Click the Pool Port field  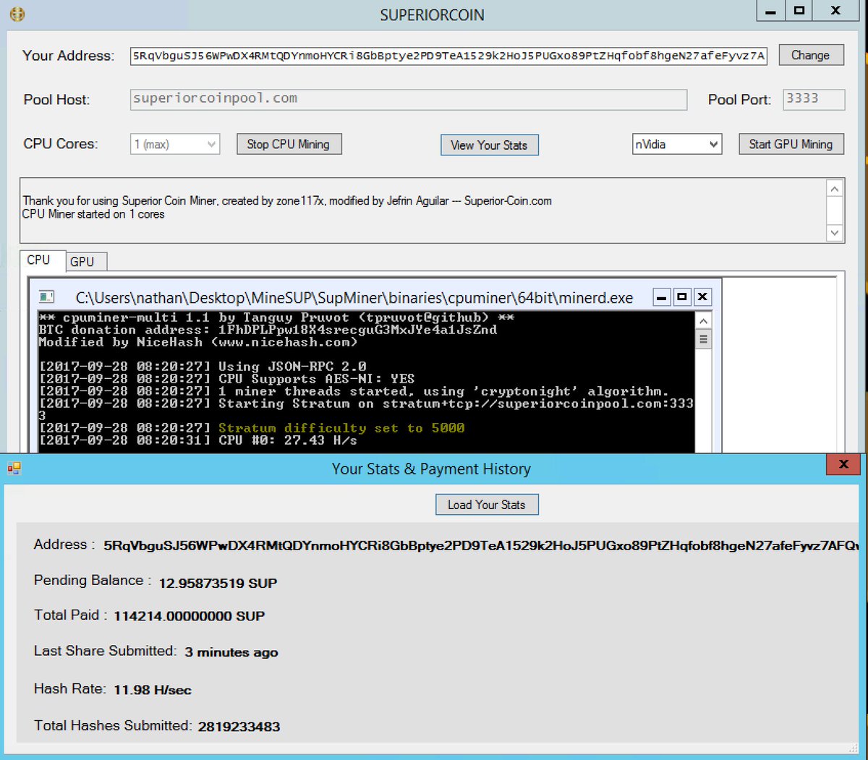point(814,99)
